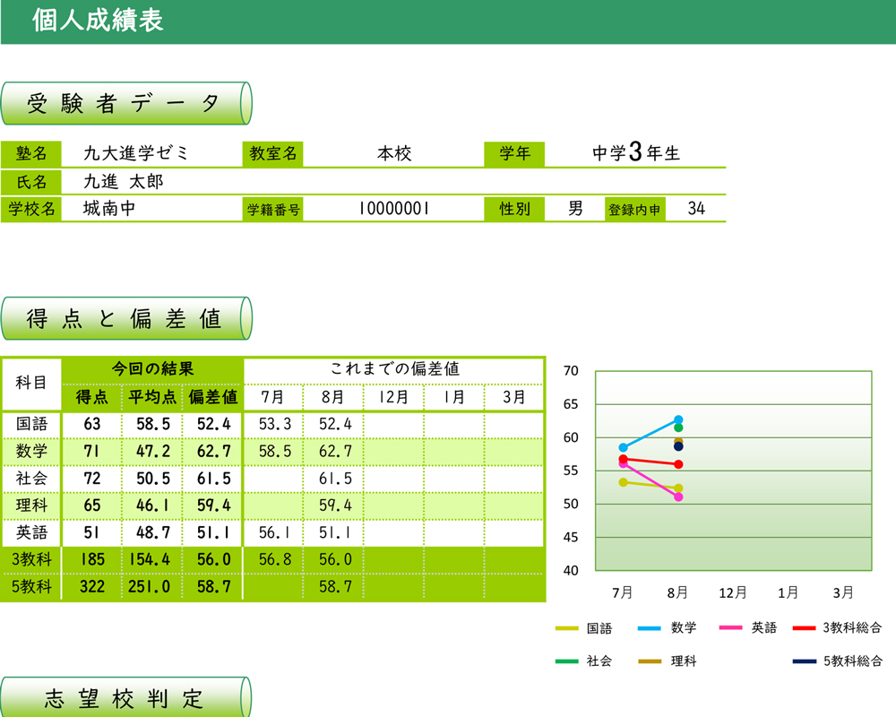Click the 英語 subject row label
The height and width of the screenshot is (717, 896).
tap(31, 533)
